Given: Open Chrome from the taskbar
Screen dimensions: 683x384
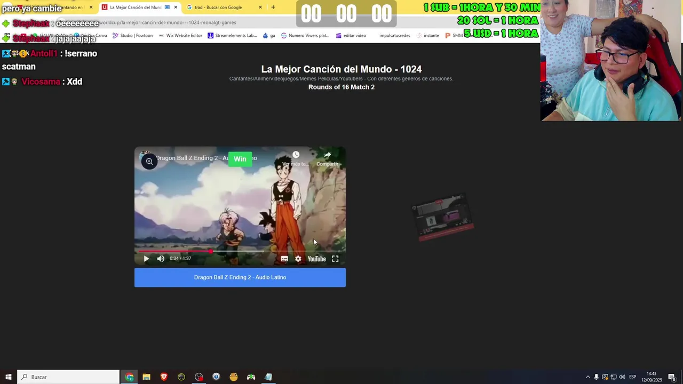Looking at the screenshot, I should (x=129, y=377).
